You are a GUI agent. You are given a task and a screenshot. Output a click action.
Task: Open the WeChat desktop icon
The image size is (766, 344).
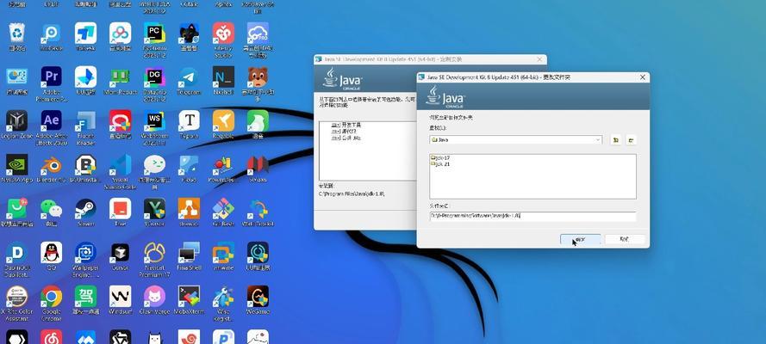point(52,212)
